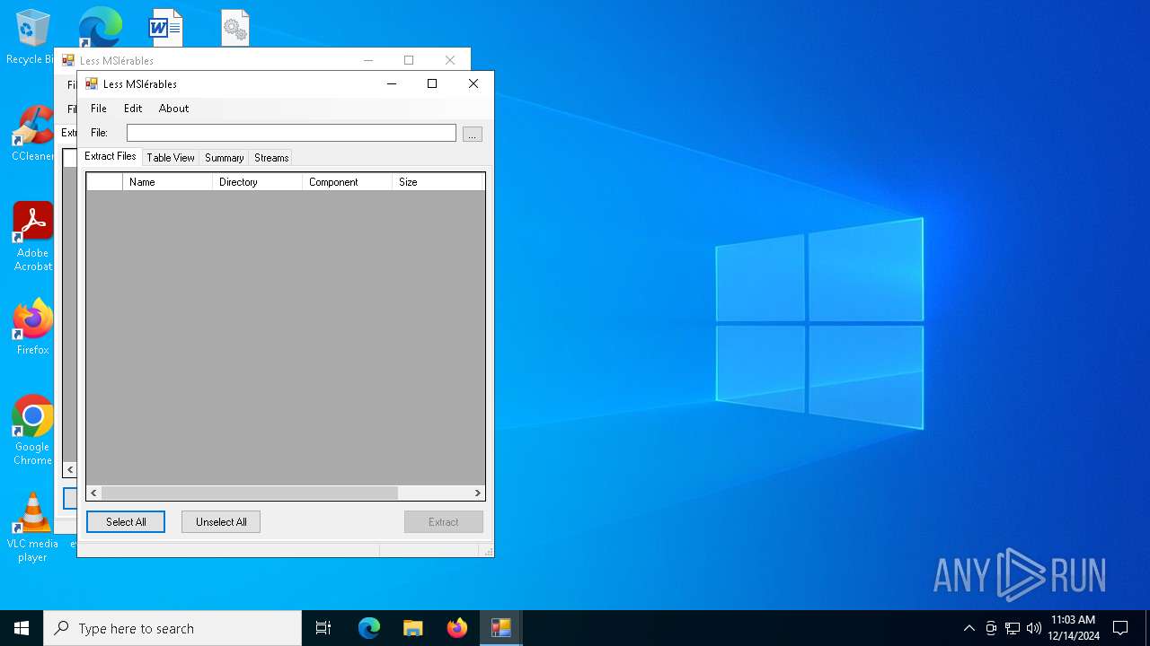Switch to the Less MSIérables taskbar button

pos(500,628)
